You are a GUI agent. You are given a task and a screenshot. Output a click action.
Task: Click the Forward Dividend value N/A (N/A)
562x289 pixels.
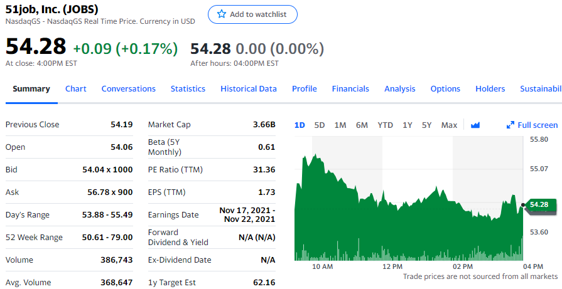click(257, 237)
